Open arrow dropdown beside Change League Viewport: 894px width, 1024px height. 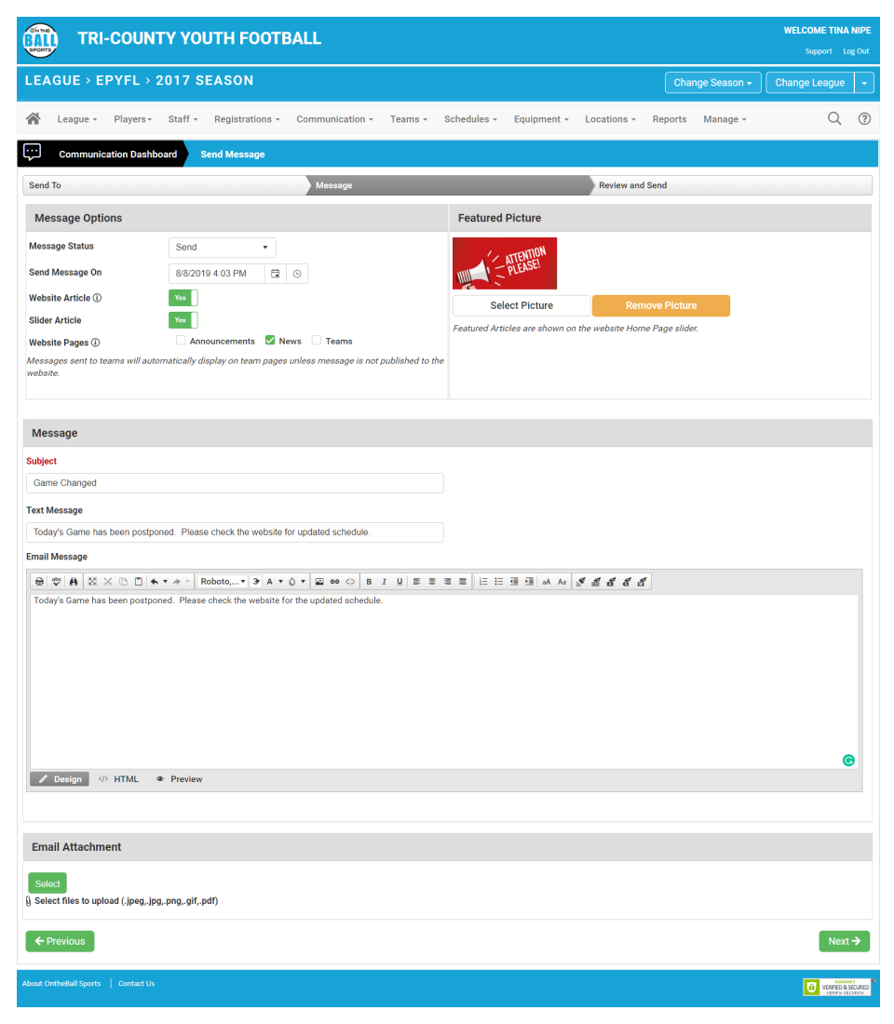coord(864,83)
